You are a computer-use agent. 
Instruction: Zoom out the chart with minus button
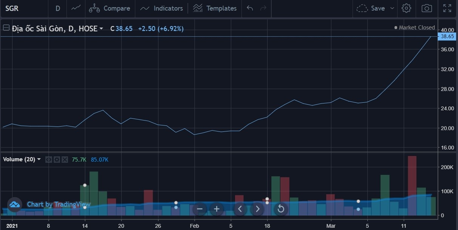pyautogui.click(x=200, y=208)
